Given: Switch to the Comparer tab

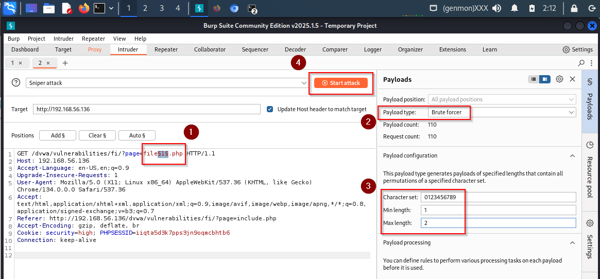Looking at the screenshot, I should click(x=335, y=49).
